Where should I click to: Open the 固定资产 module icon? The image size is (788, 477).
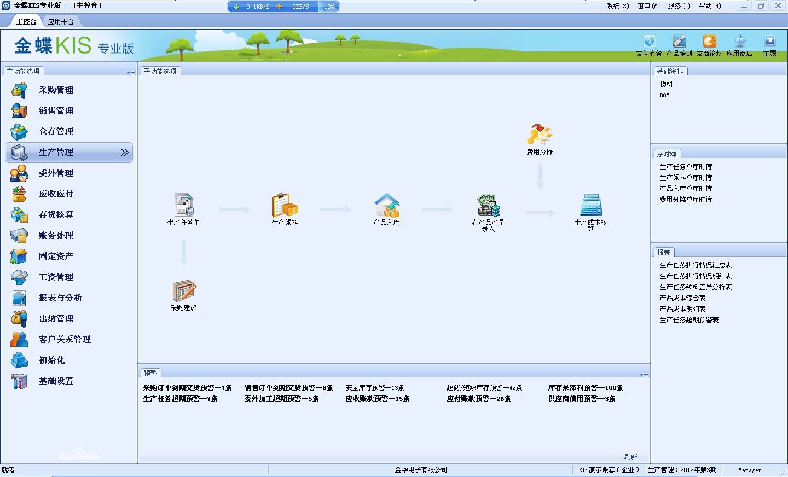tap(19, 257)
